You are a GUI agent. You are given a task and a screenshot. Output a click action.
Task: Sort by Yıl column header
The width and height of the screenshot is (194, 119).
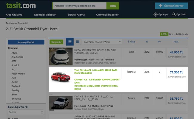pos(147,42)
